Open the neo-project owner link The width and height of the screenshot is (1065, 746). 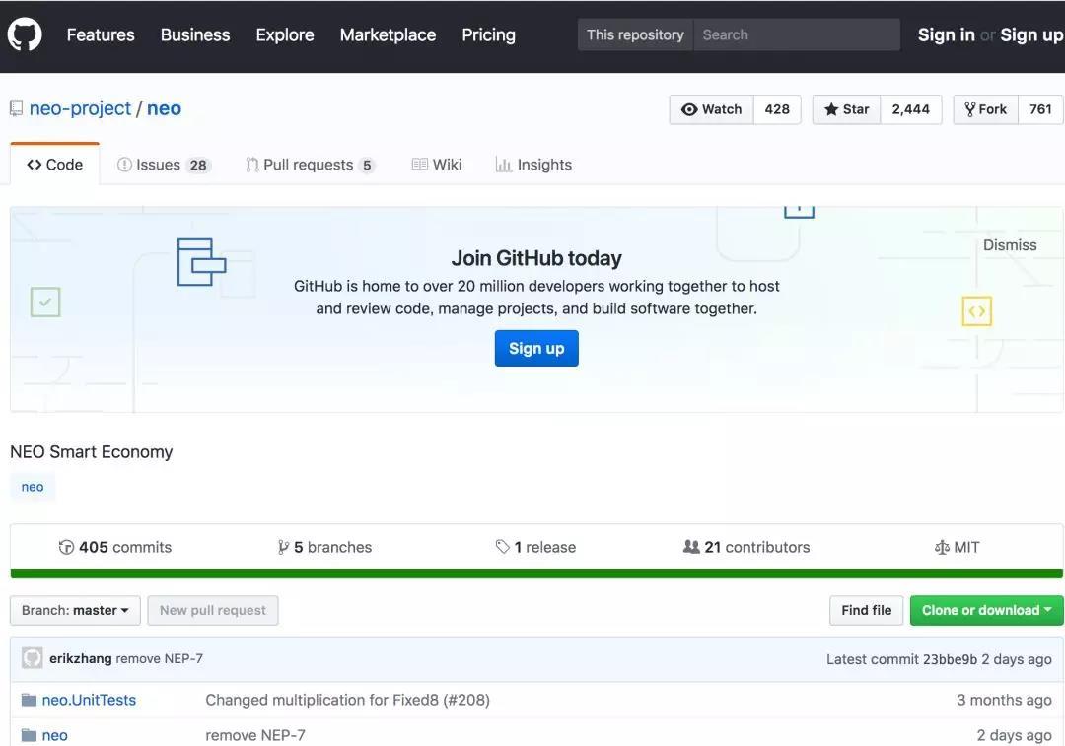80,108
